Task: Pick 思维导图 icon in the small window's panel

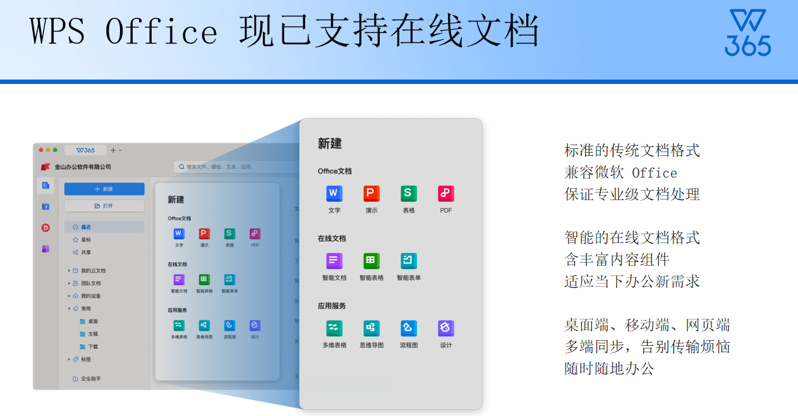Action: 204,325
